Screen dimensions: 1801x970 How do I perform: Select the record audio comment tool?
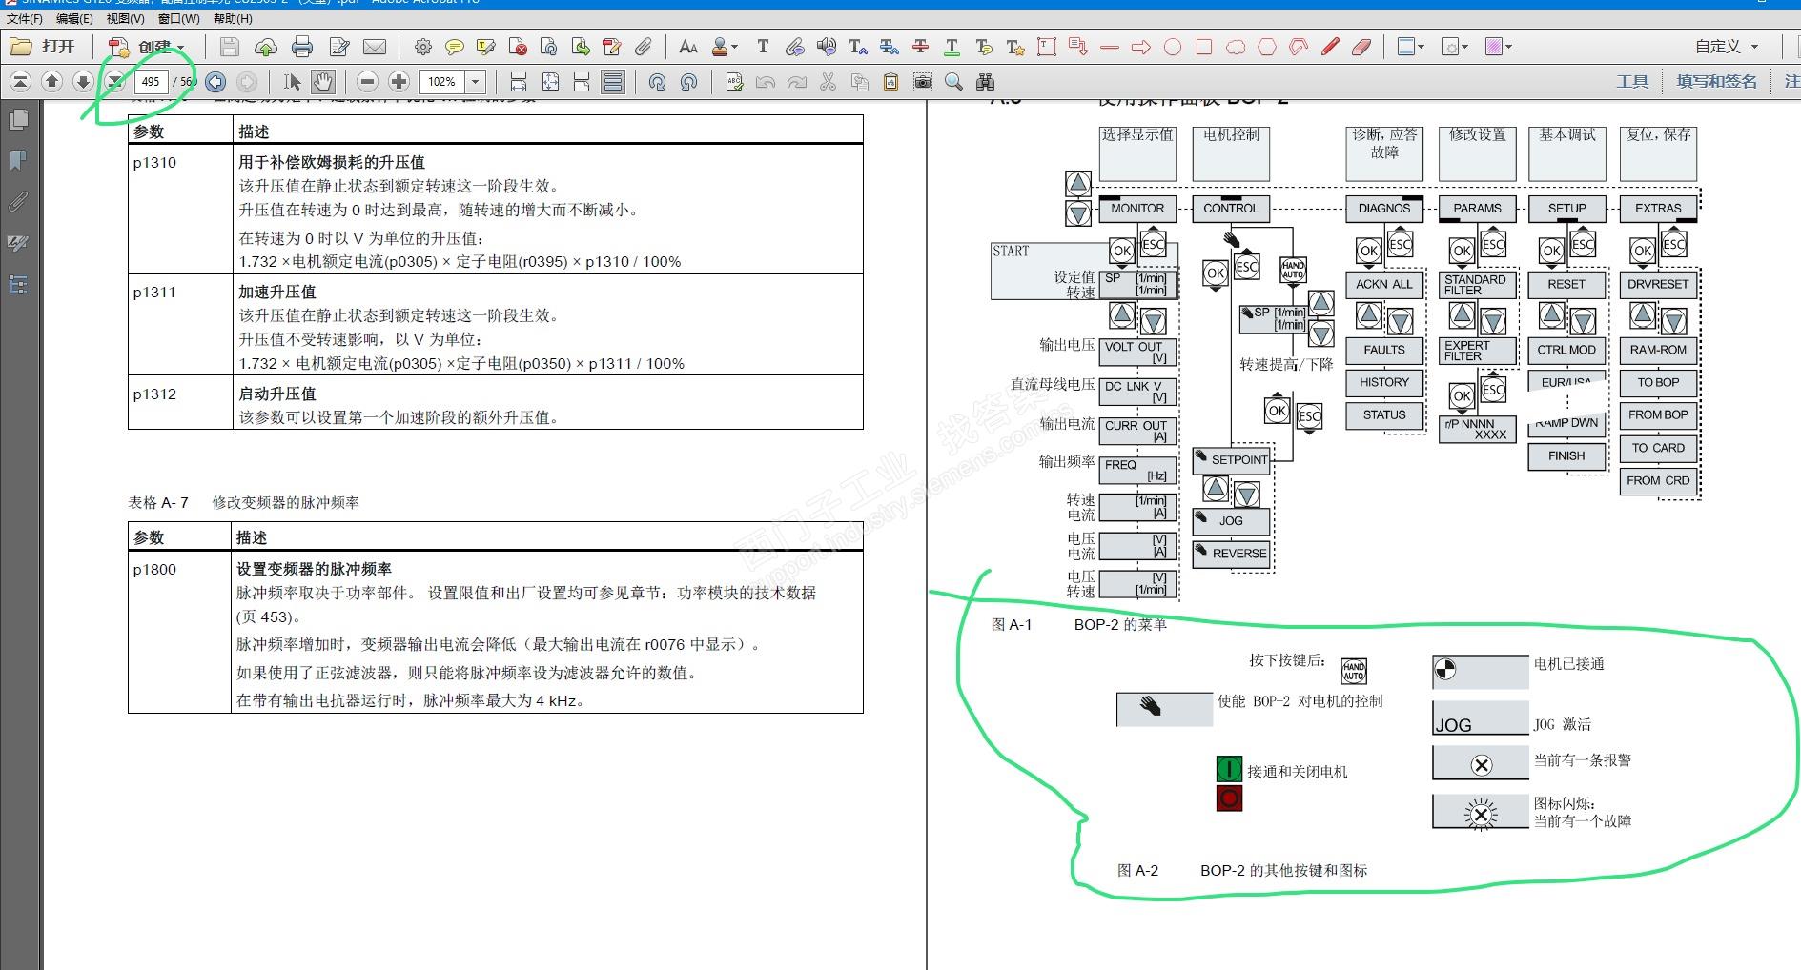click(827, 47)
